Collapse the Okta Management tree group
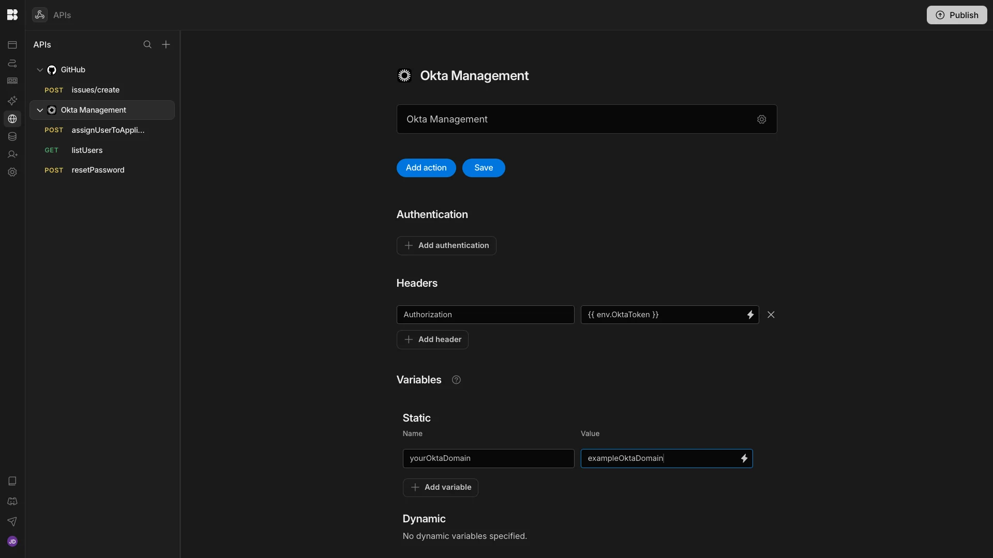The height and width of the screenshot is (558, 993). [x=40, y=110]
